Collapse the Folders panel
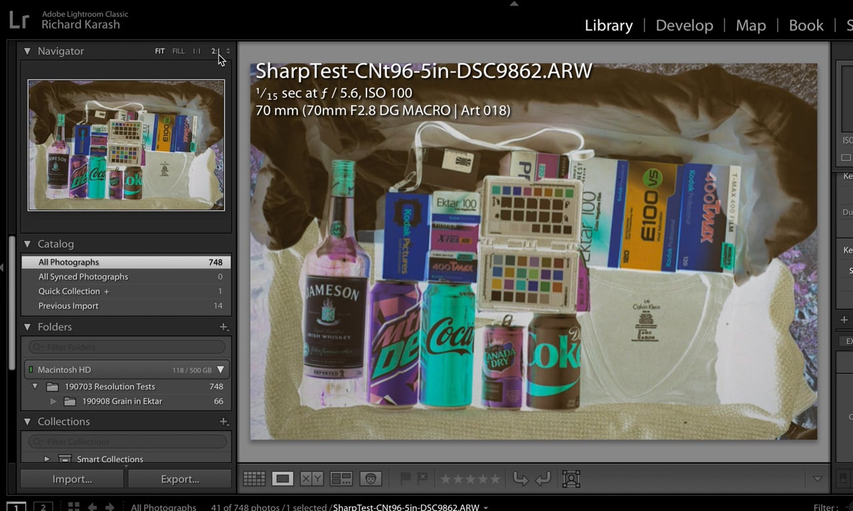Viewport: 853px width, 511px height. [x=27, y=327]
